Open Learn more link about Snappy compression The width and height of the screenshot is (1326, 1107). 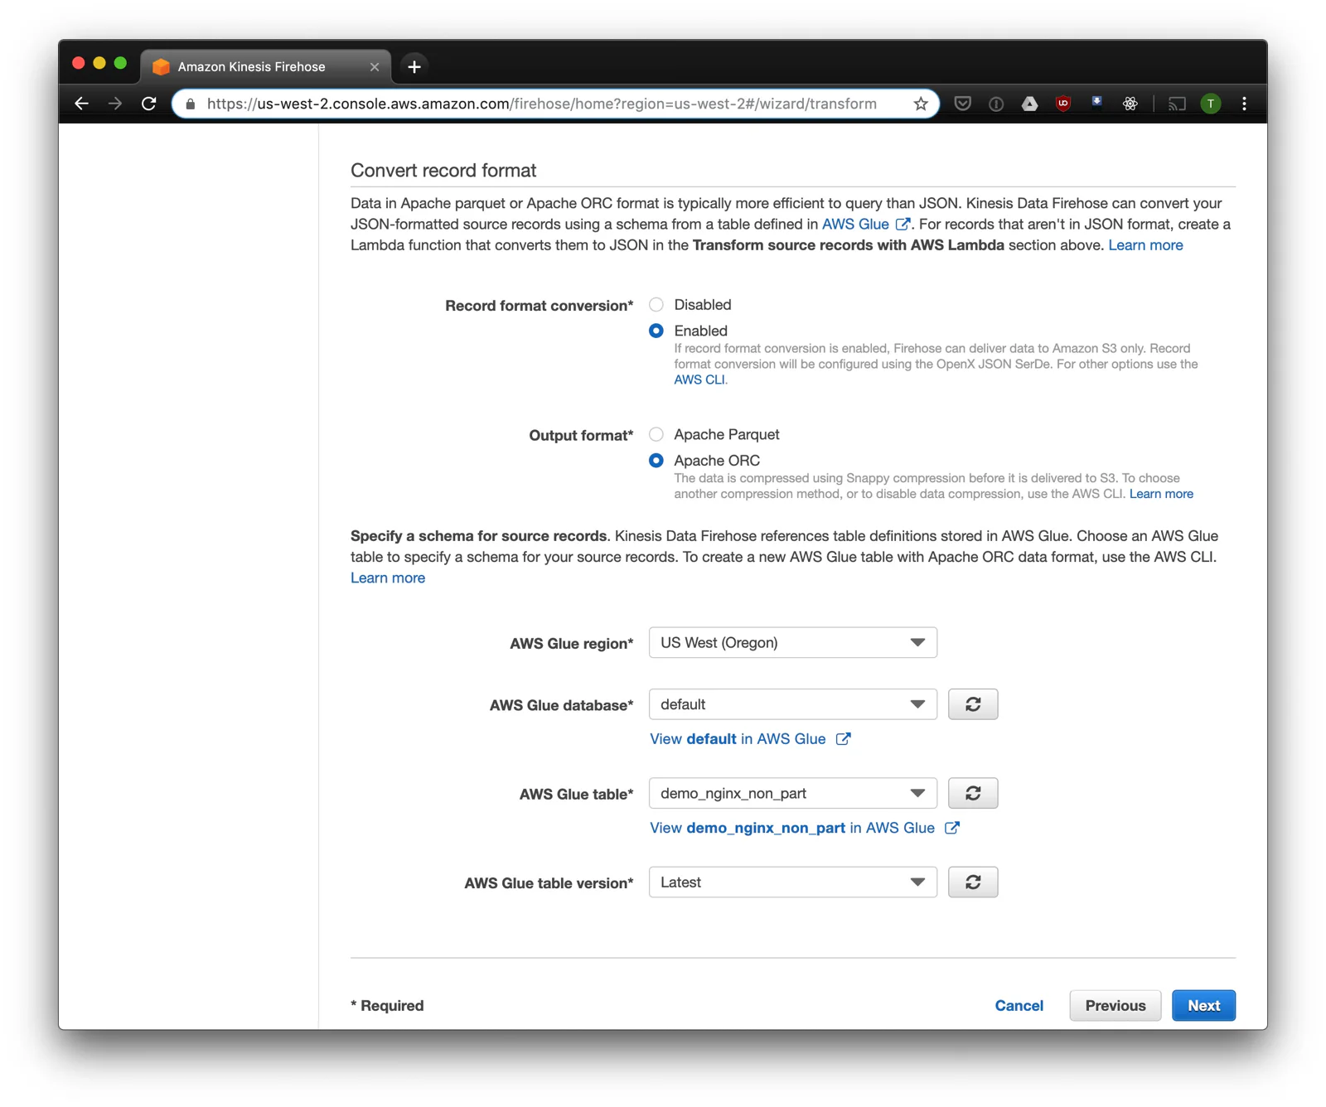(1161, 494)
